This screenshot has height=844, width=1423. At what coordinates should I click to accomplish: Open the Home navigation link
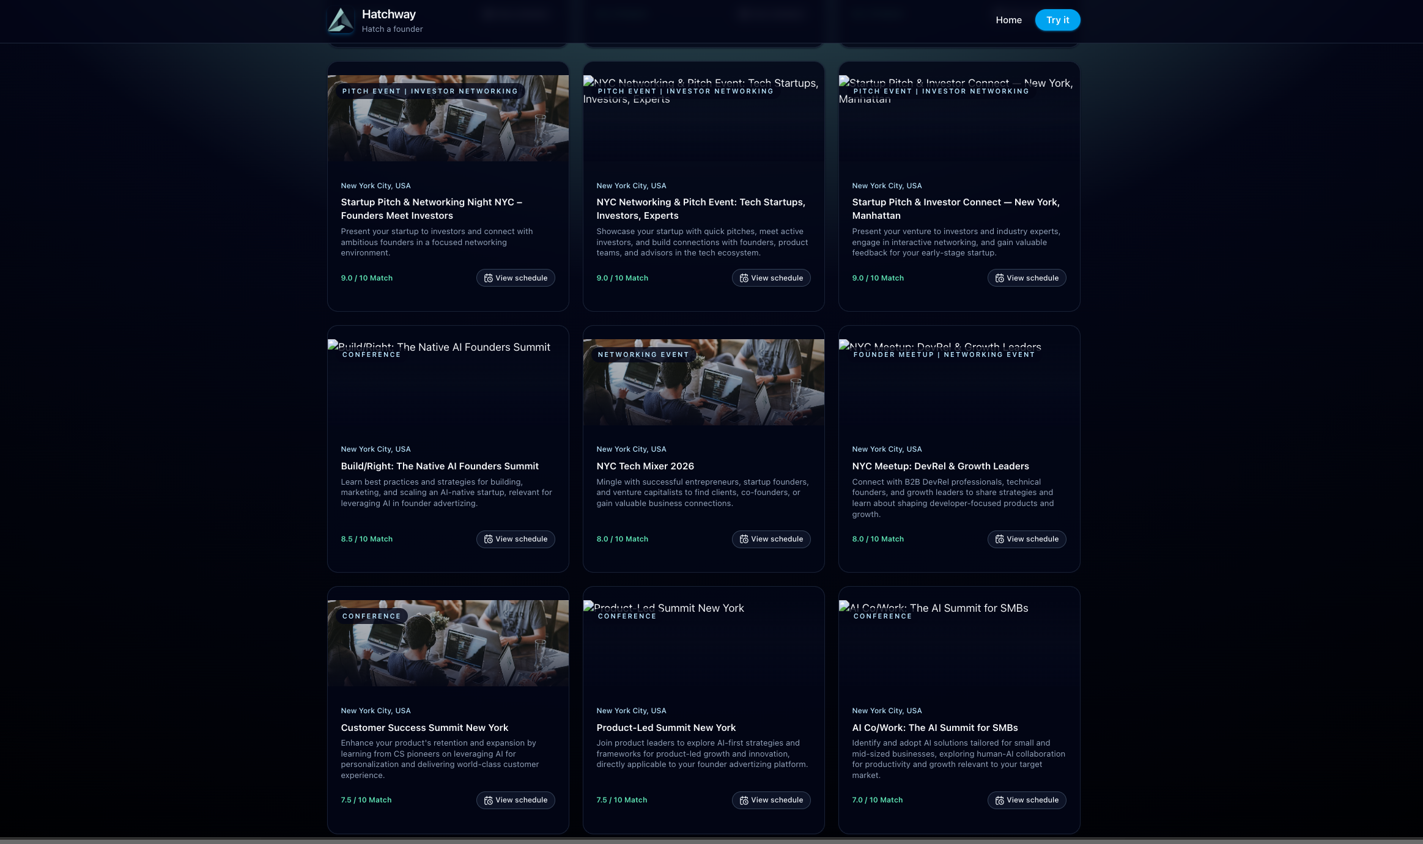pyautogui.click(x=1008, y=20)
